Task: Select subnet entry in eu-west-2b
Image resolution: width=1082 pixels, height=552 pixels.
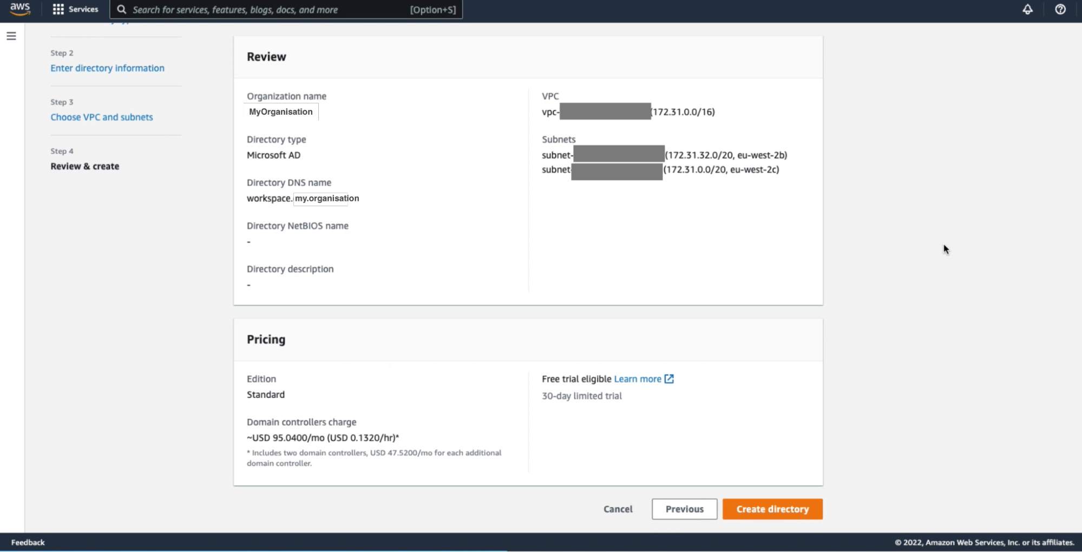Action: (x=665, y=155)
